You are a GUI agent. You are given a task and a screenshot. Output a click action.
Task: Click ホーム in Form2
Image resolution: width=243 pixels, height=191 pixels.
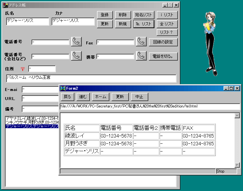coord(101,97)
